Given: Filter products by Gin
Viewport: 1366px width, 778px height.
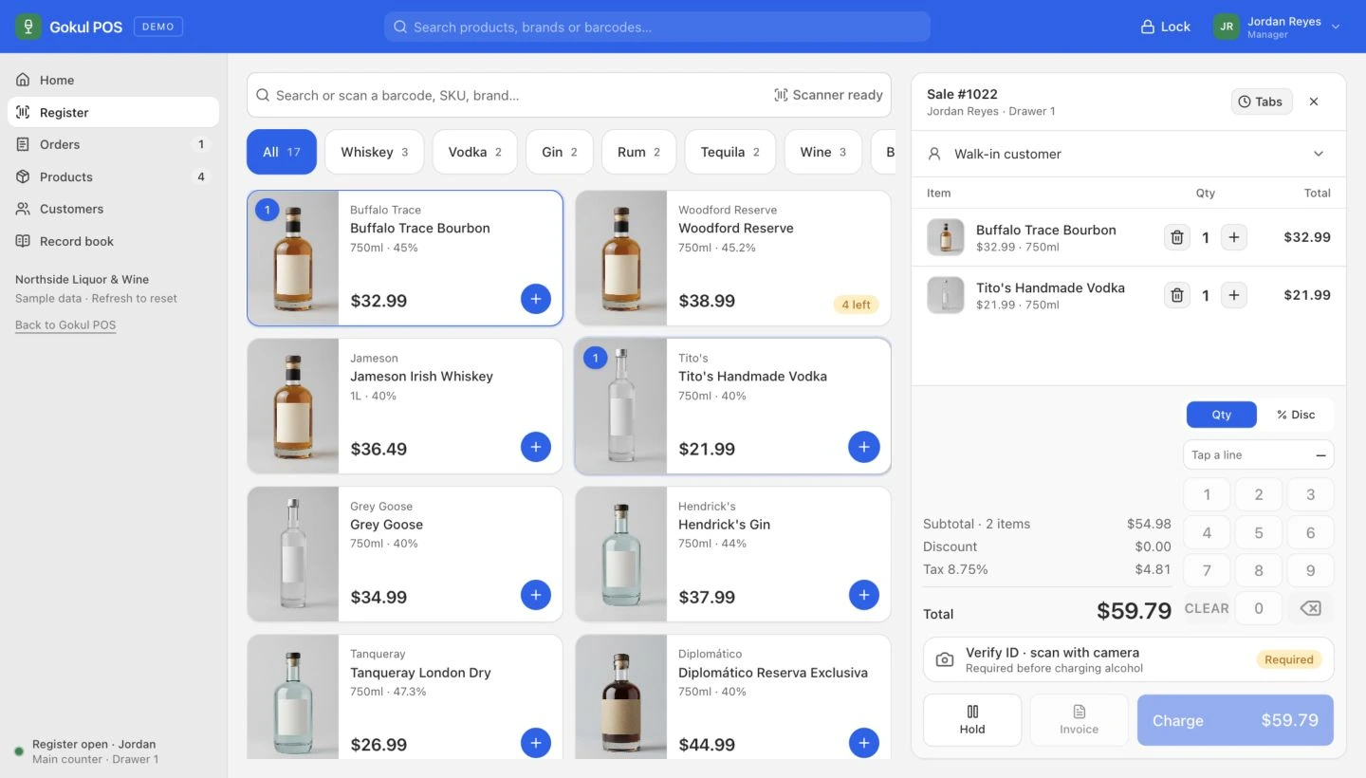Looking at the screenshot, I should click(560, 152).
